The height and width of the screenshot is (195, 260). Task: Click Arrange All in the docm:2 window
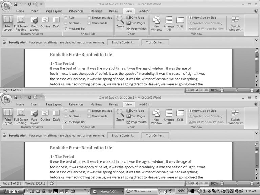[x=169, y=23]
